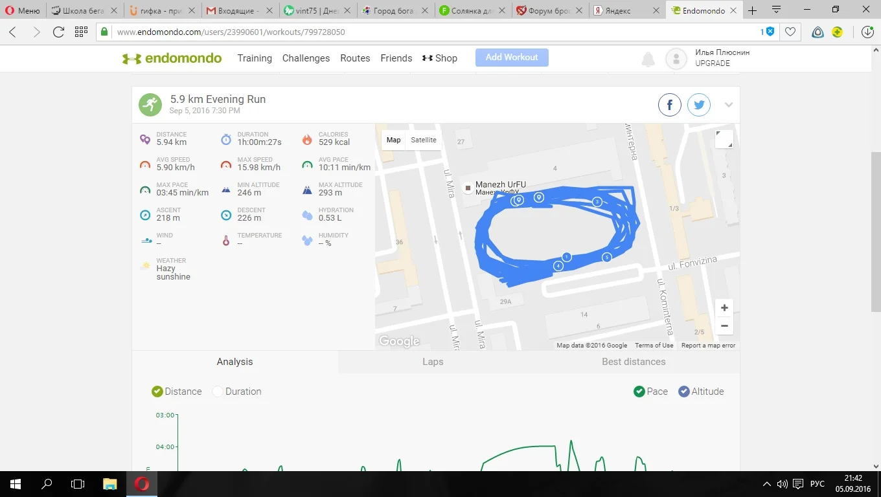Click Report a map error
The width and height of the screenshot is (881, 497).
point(708,346)
